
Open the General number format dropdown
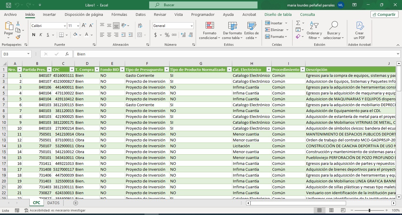(191, 26)
